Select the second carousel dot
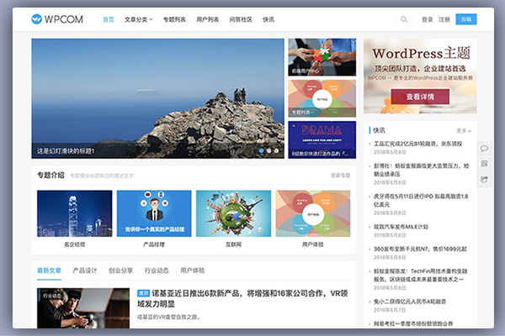505x336 pixels. [269, 150]
